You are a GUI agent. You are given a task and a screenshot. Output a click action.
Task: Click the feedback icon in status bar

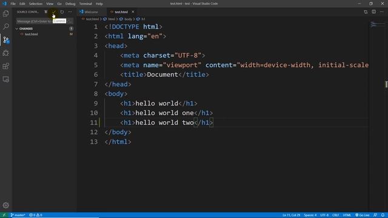coord(375,215)
